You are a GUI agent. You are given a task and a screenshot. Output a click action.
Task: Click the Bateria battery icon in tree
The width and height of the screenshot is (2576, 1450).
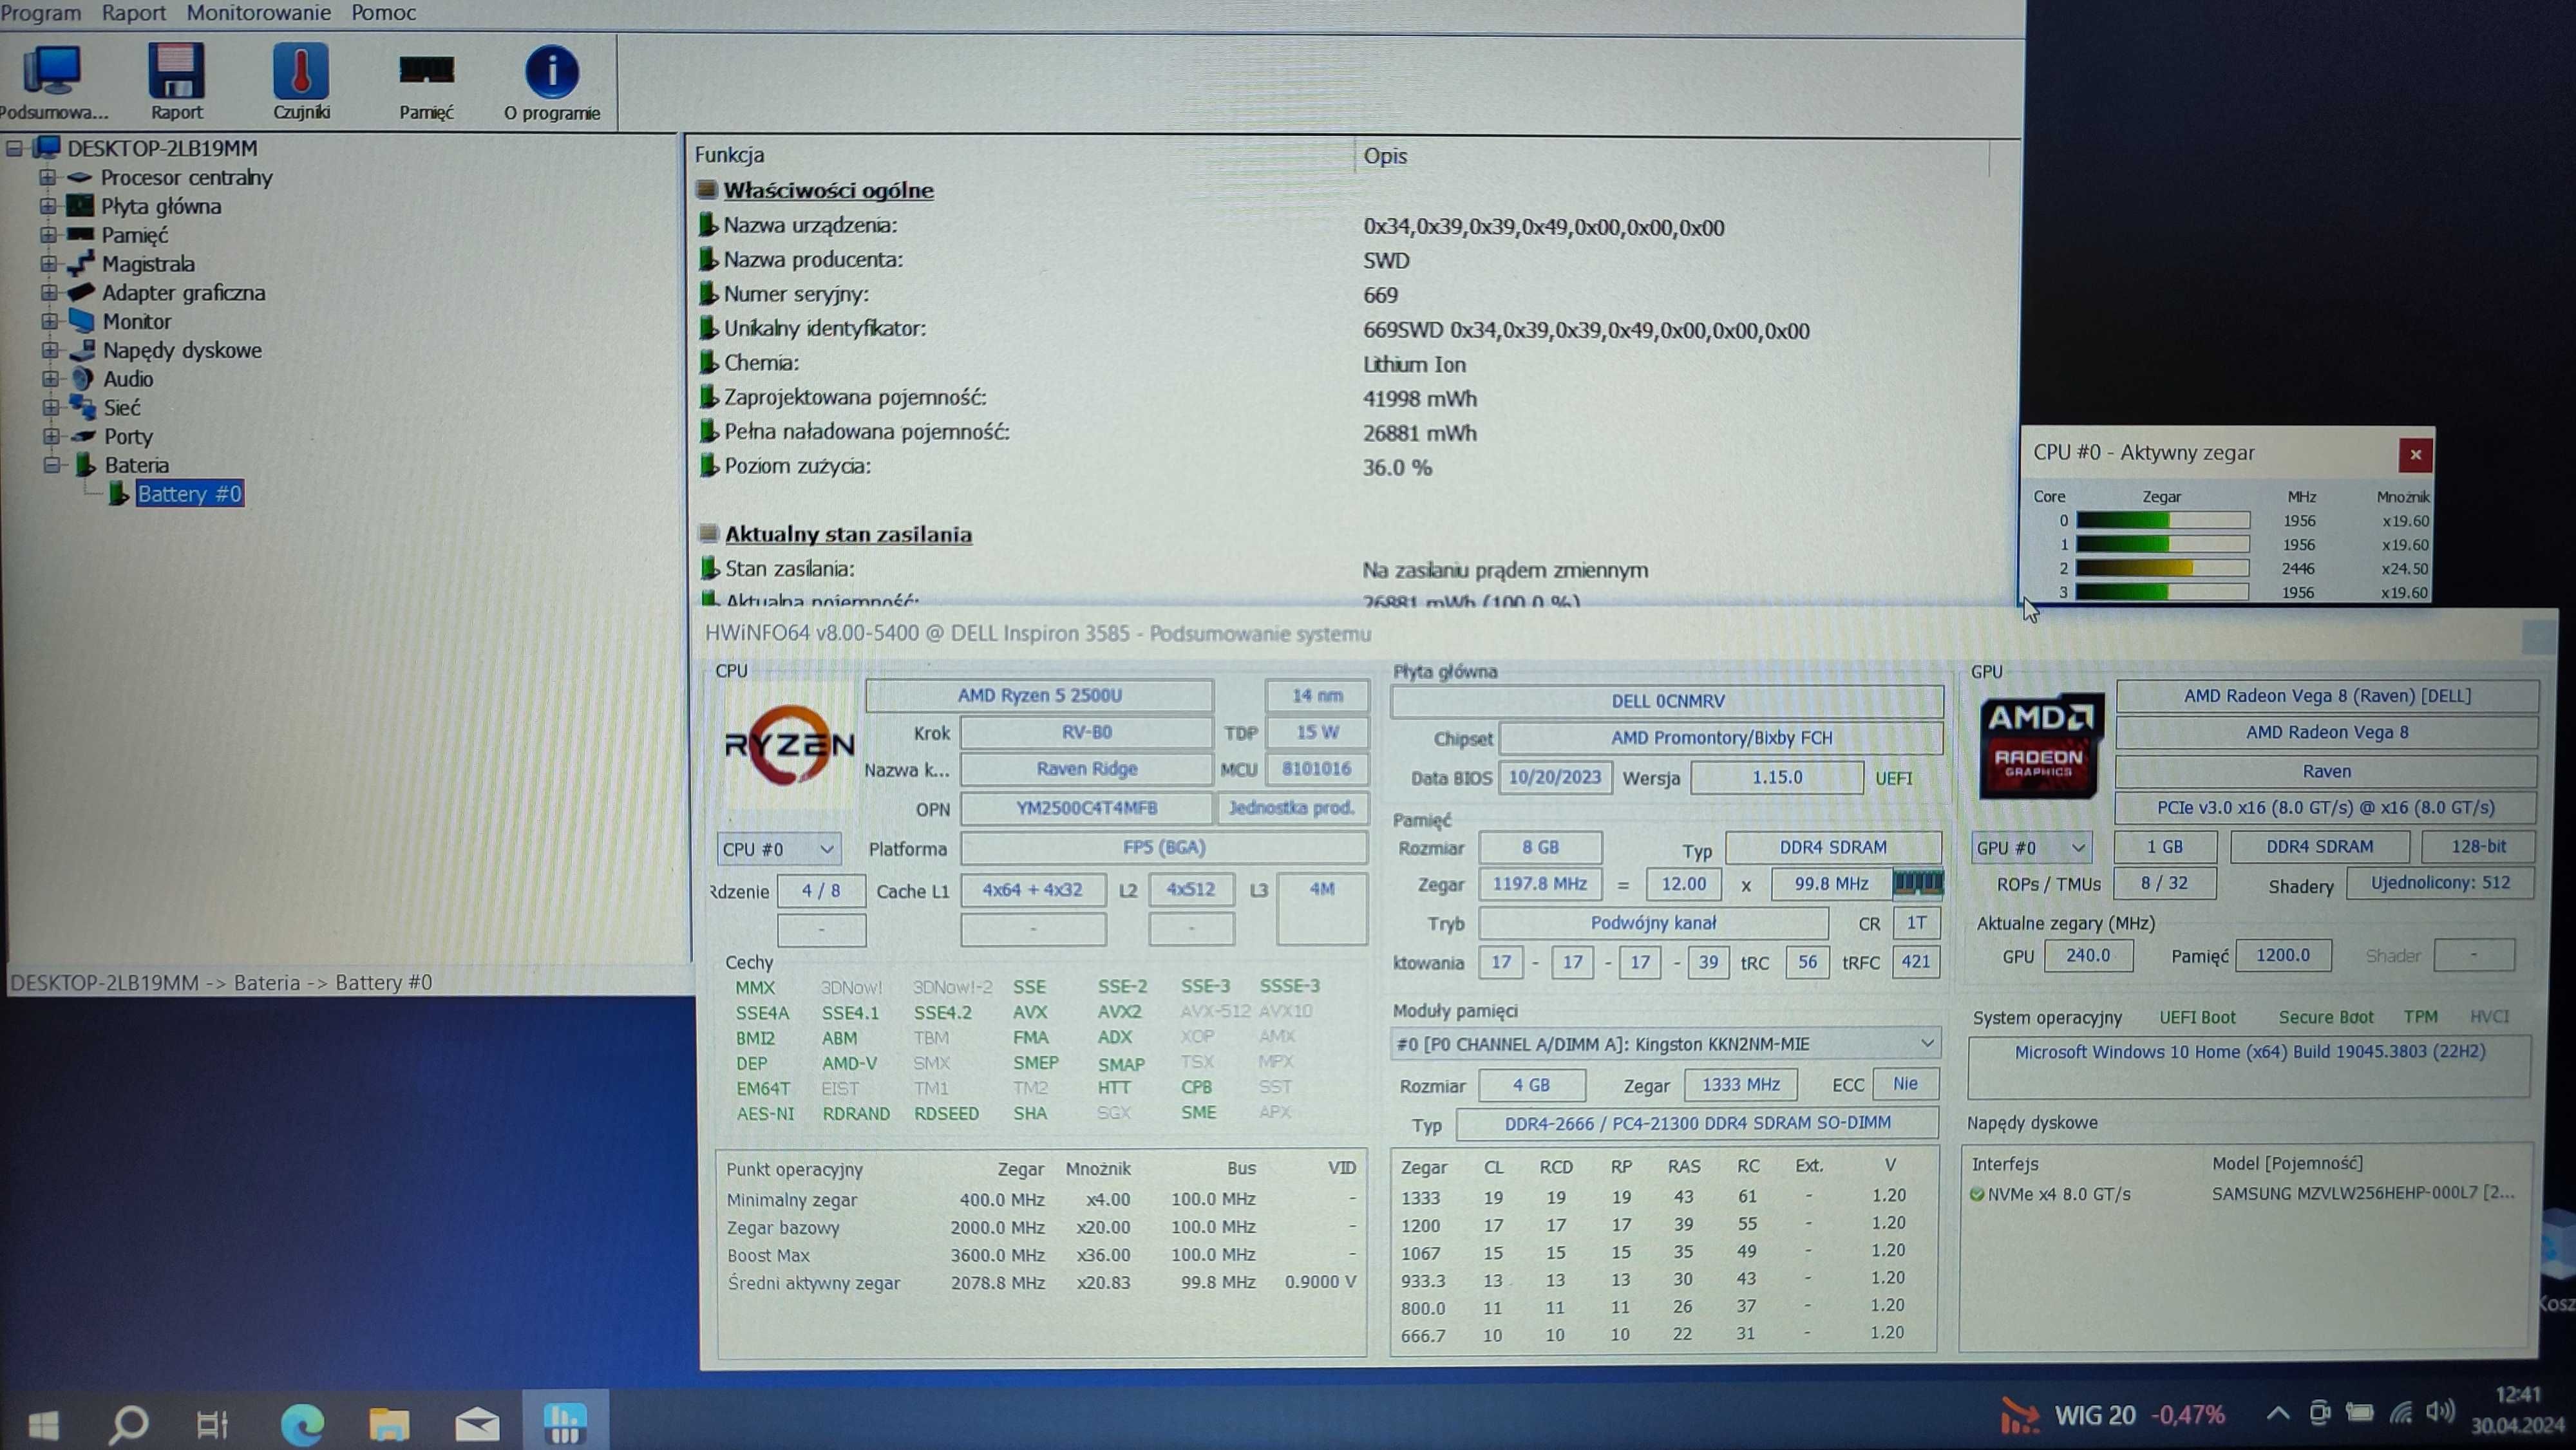[86, 465]
